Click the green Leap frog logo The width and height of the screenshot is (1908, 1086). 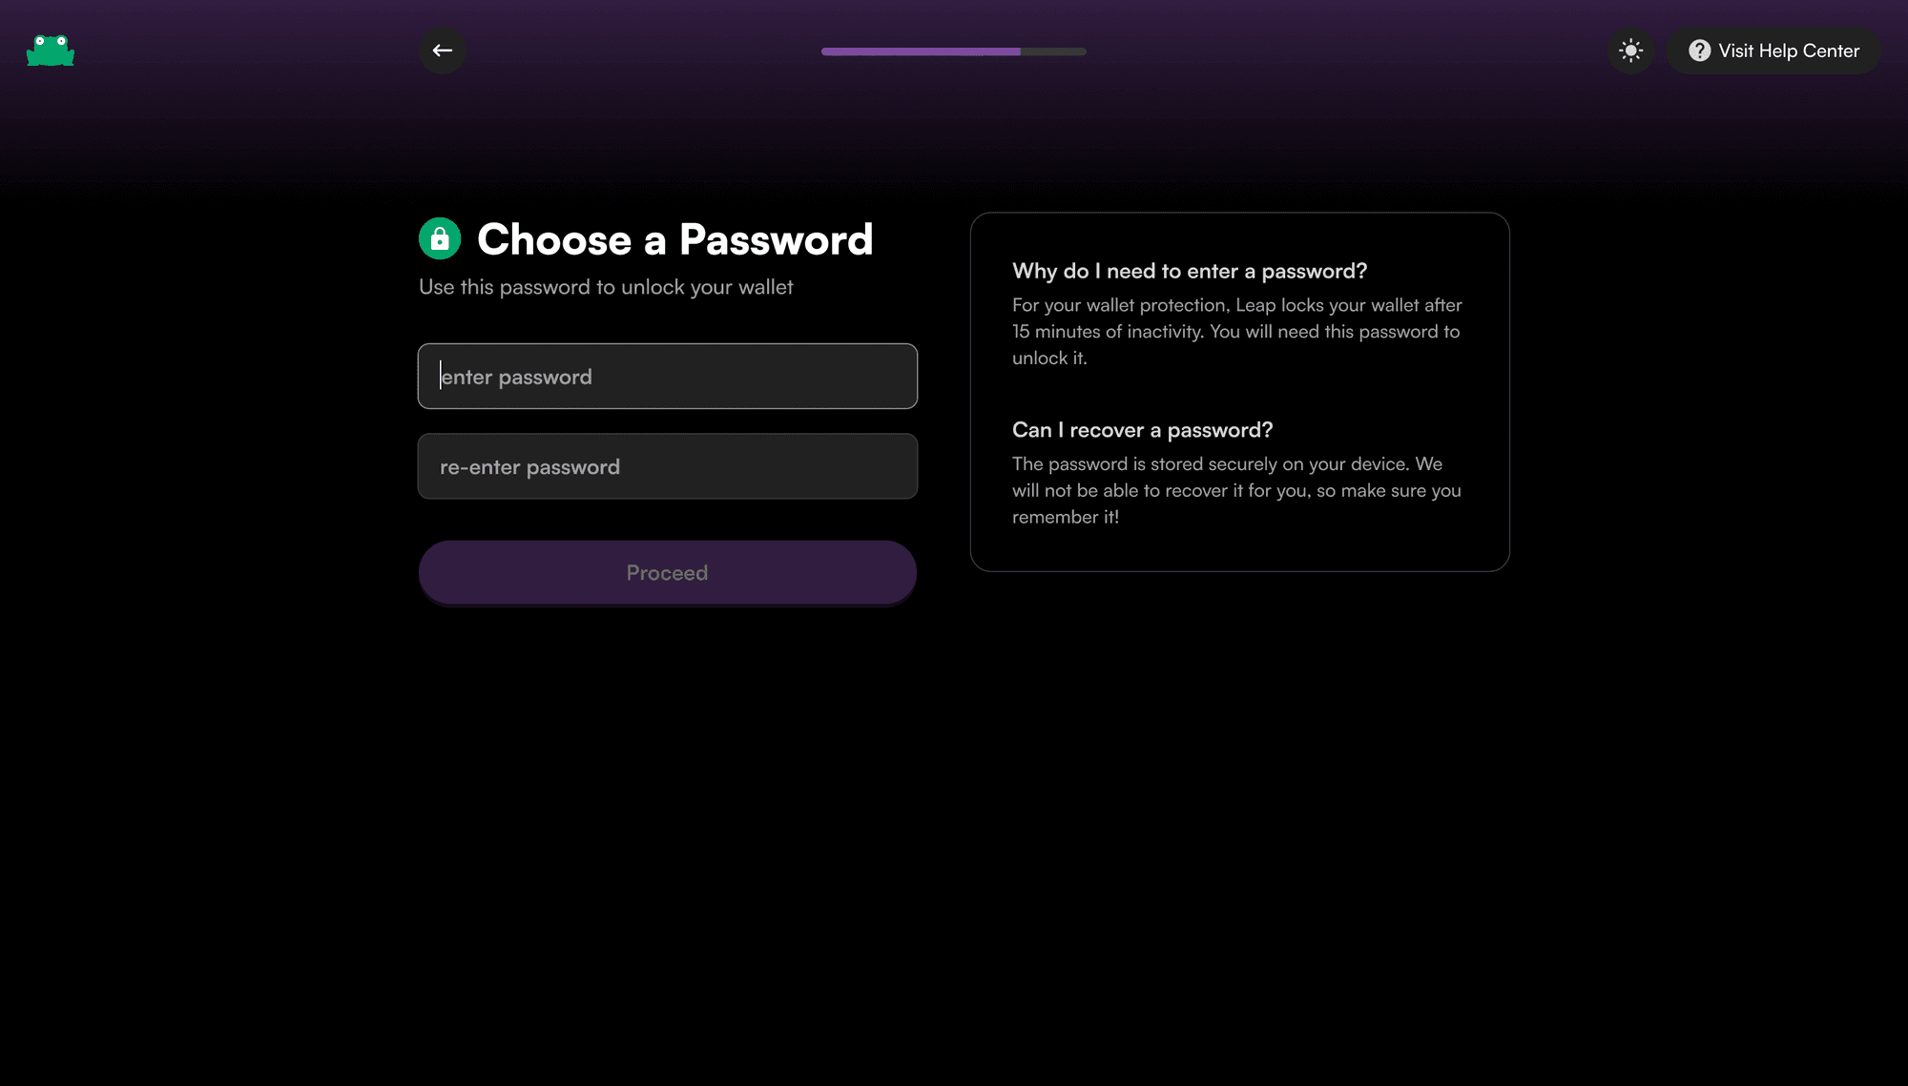[x=51, y=51]
